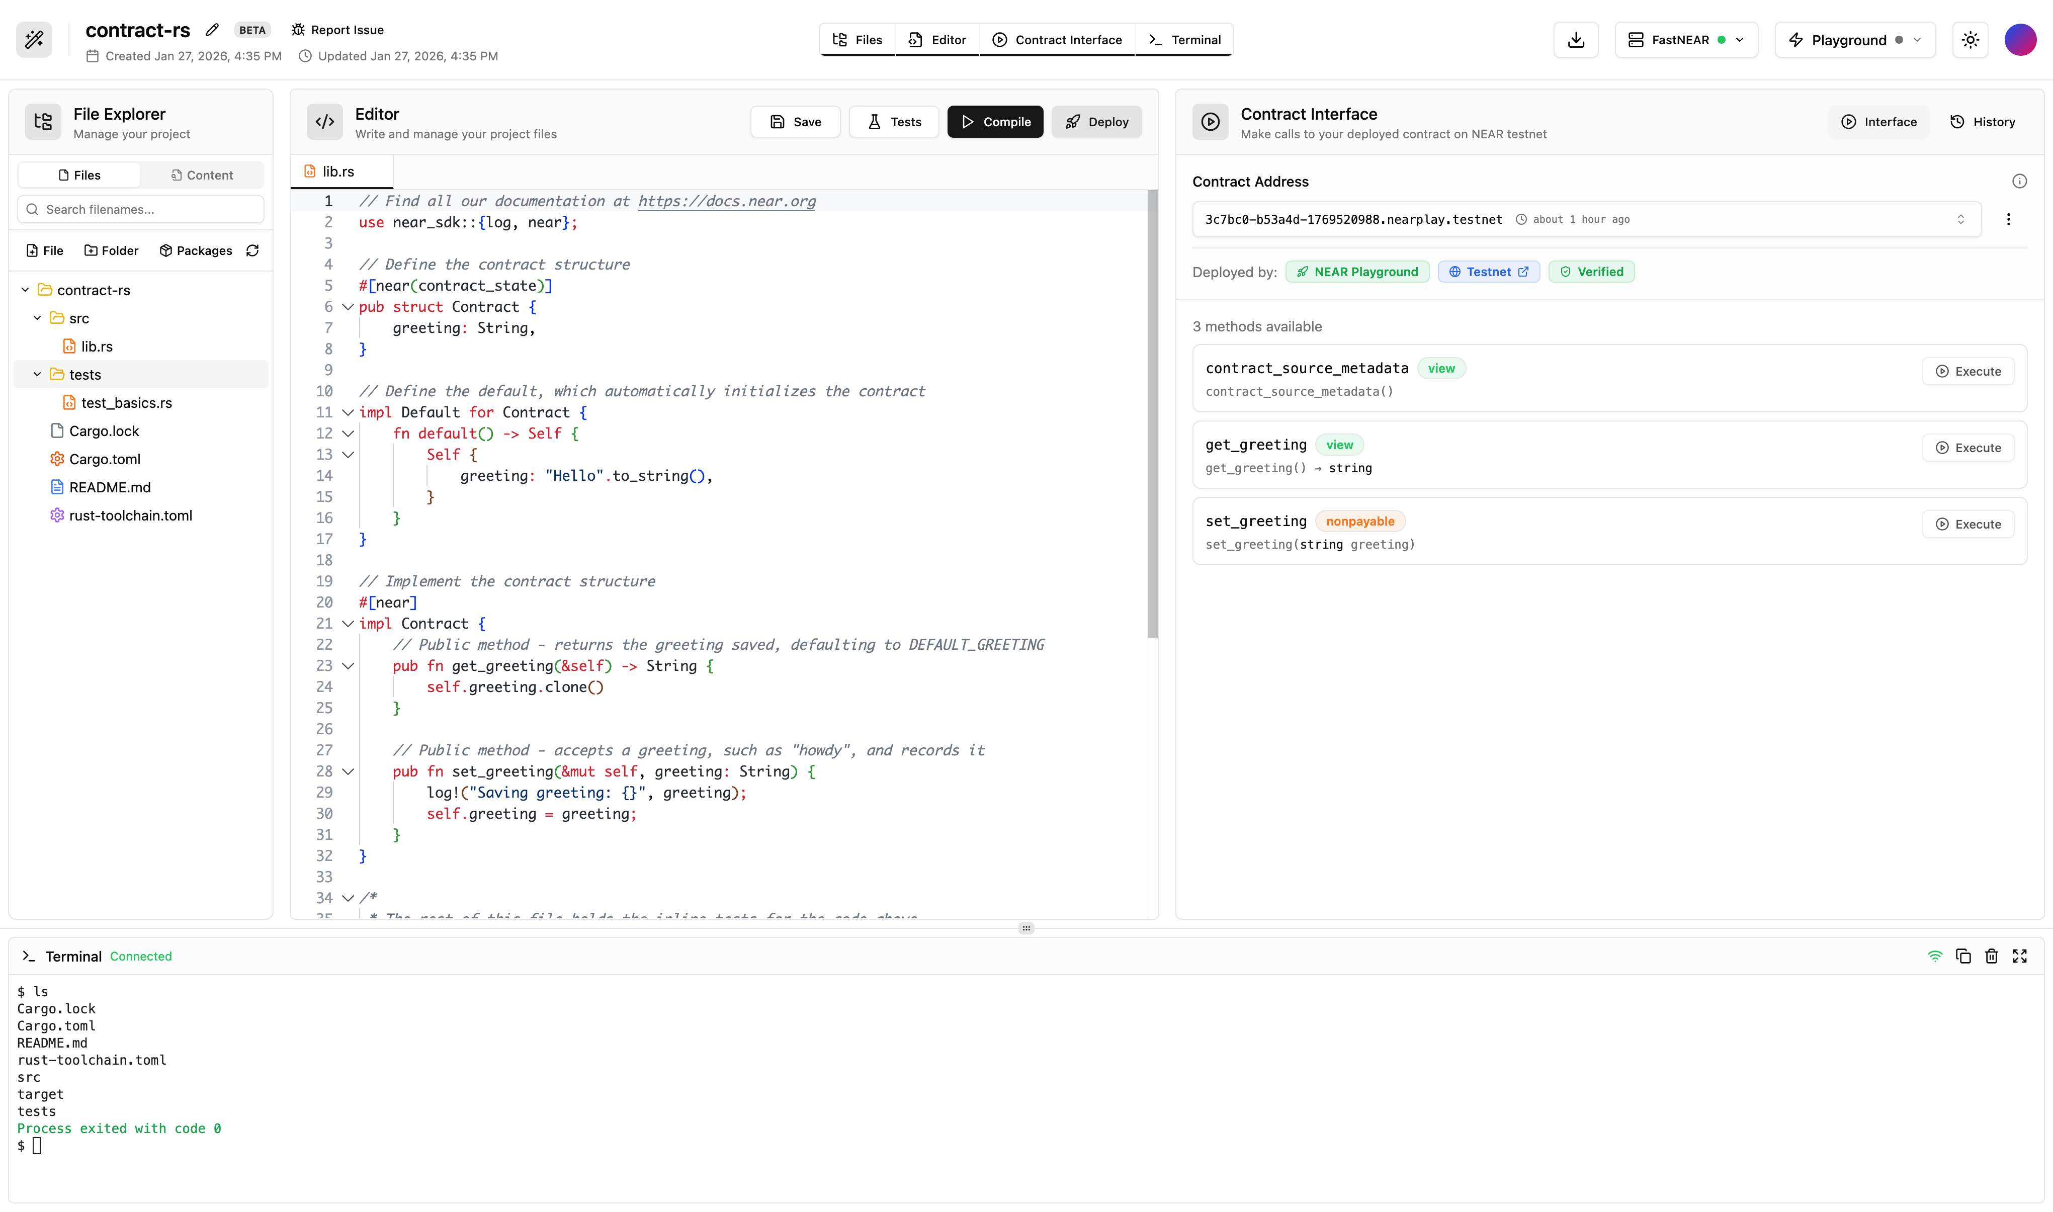Save the current file
The height and width of the screenshot is (1212, 2053).
coord(795,122)
